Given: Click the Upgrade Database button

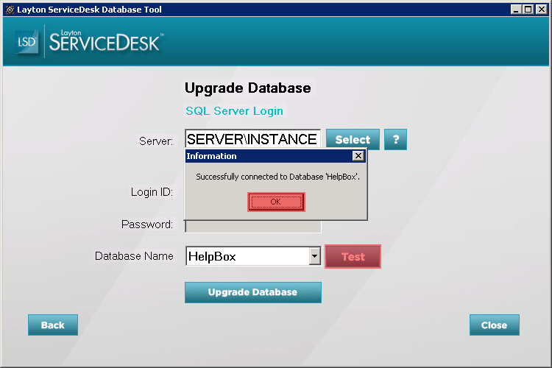Looking at the screenshot, I should click(252, 292).
